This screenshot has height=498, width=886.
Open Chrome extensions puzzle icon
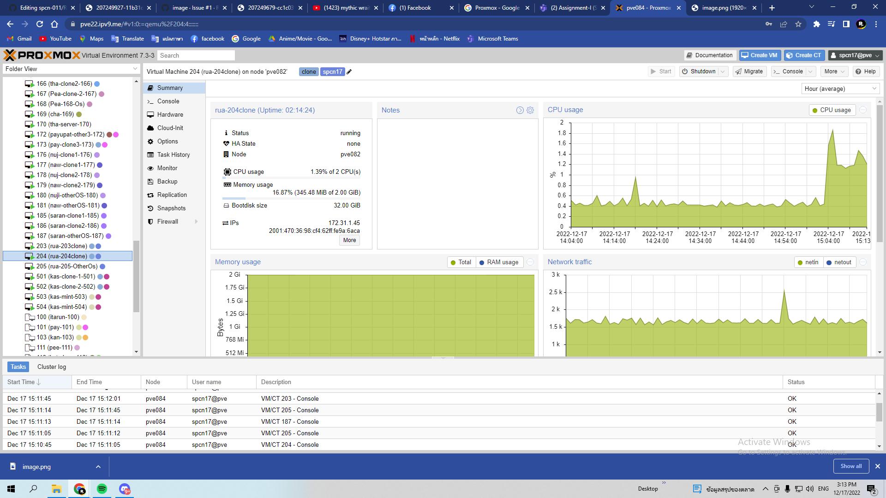pos(817,24)
